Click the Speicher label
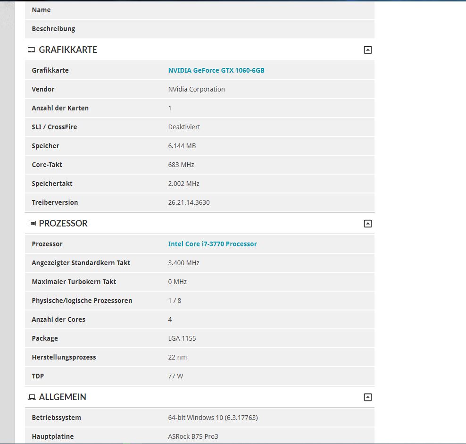The height and width of the screenshot is (444, 466). (x=45, y=146)
